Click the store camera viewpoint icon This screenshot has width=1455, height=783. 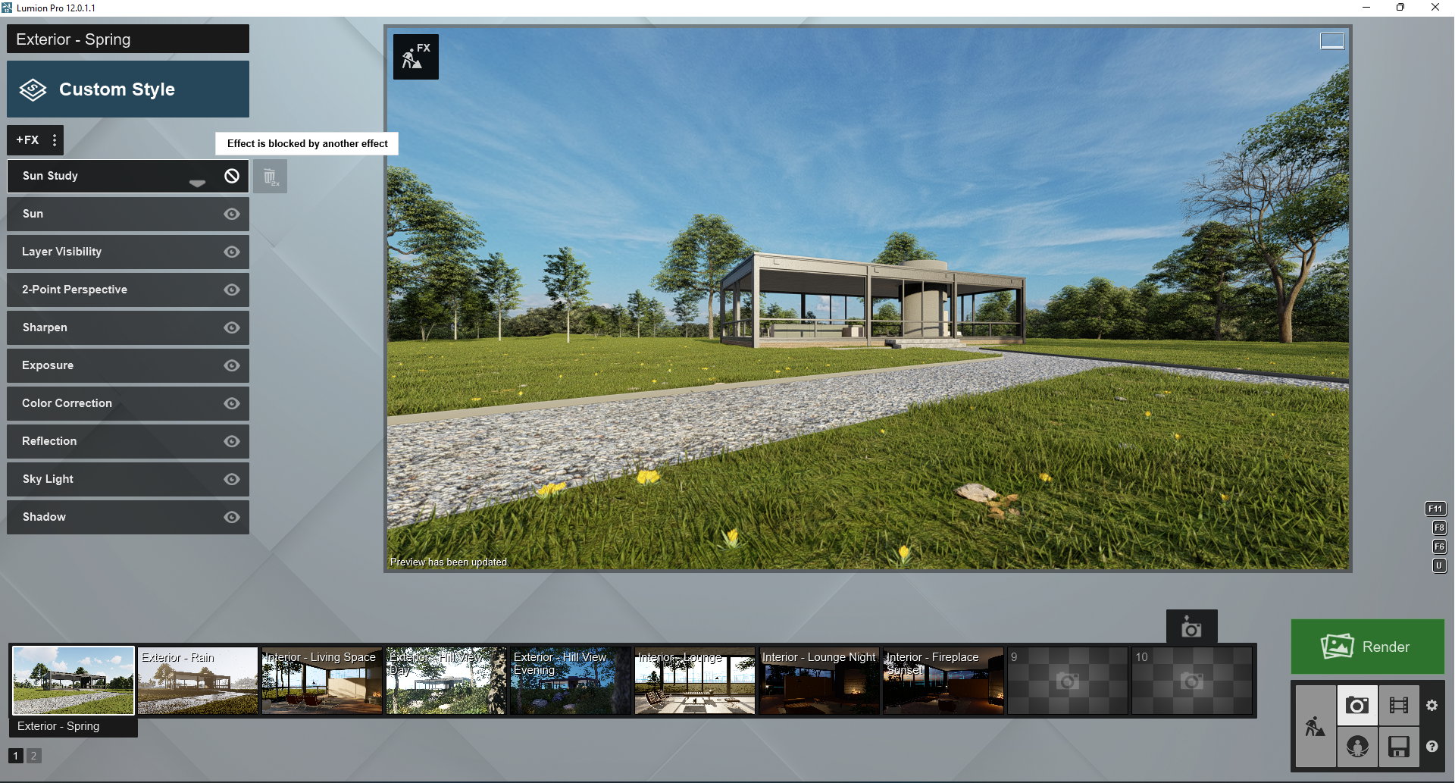point(1191,628)
